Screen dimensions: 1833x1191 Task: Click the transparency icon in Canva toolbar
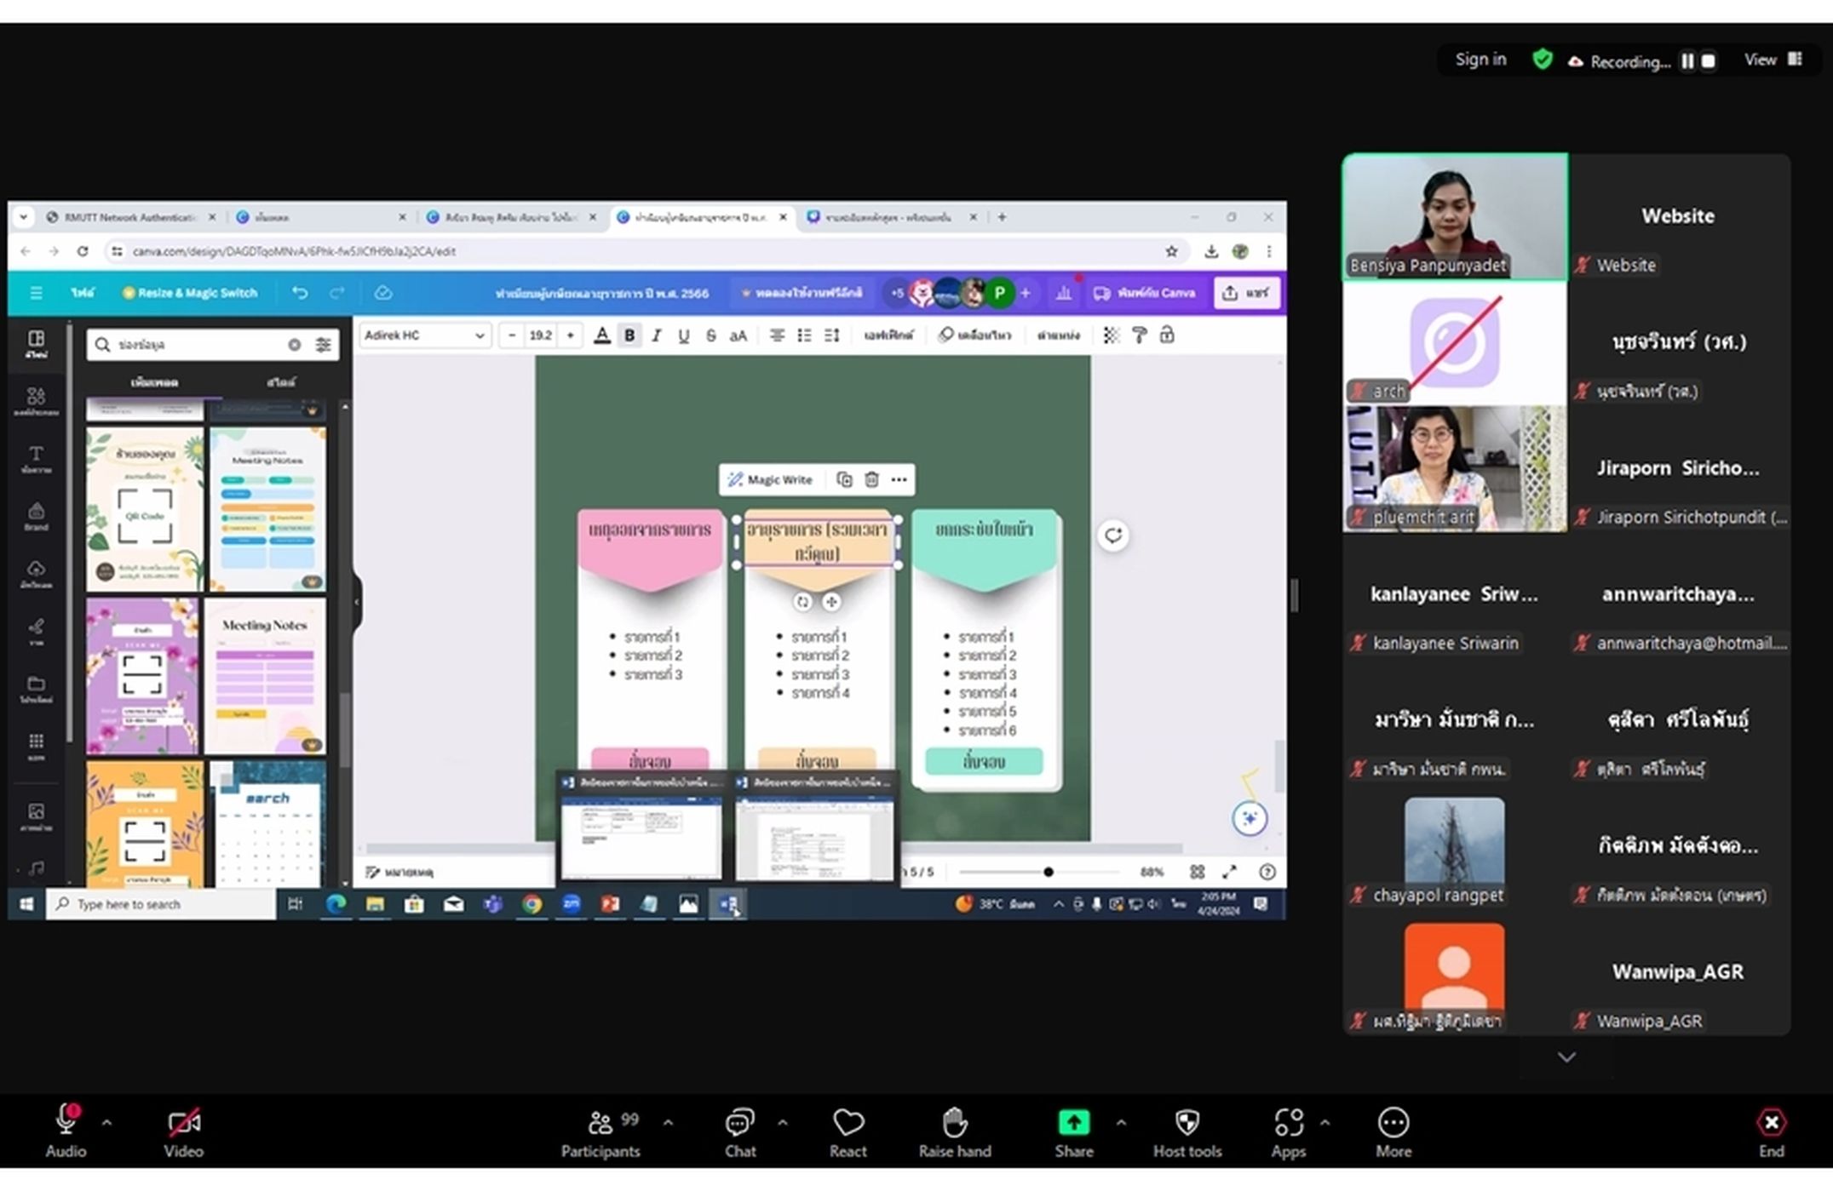(1111, 335)
